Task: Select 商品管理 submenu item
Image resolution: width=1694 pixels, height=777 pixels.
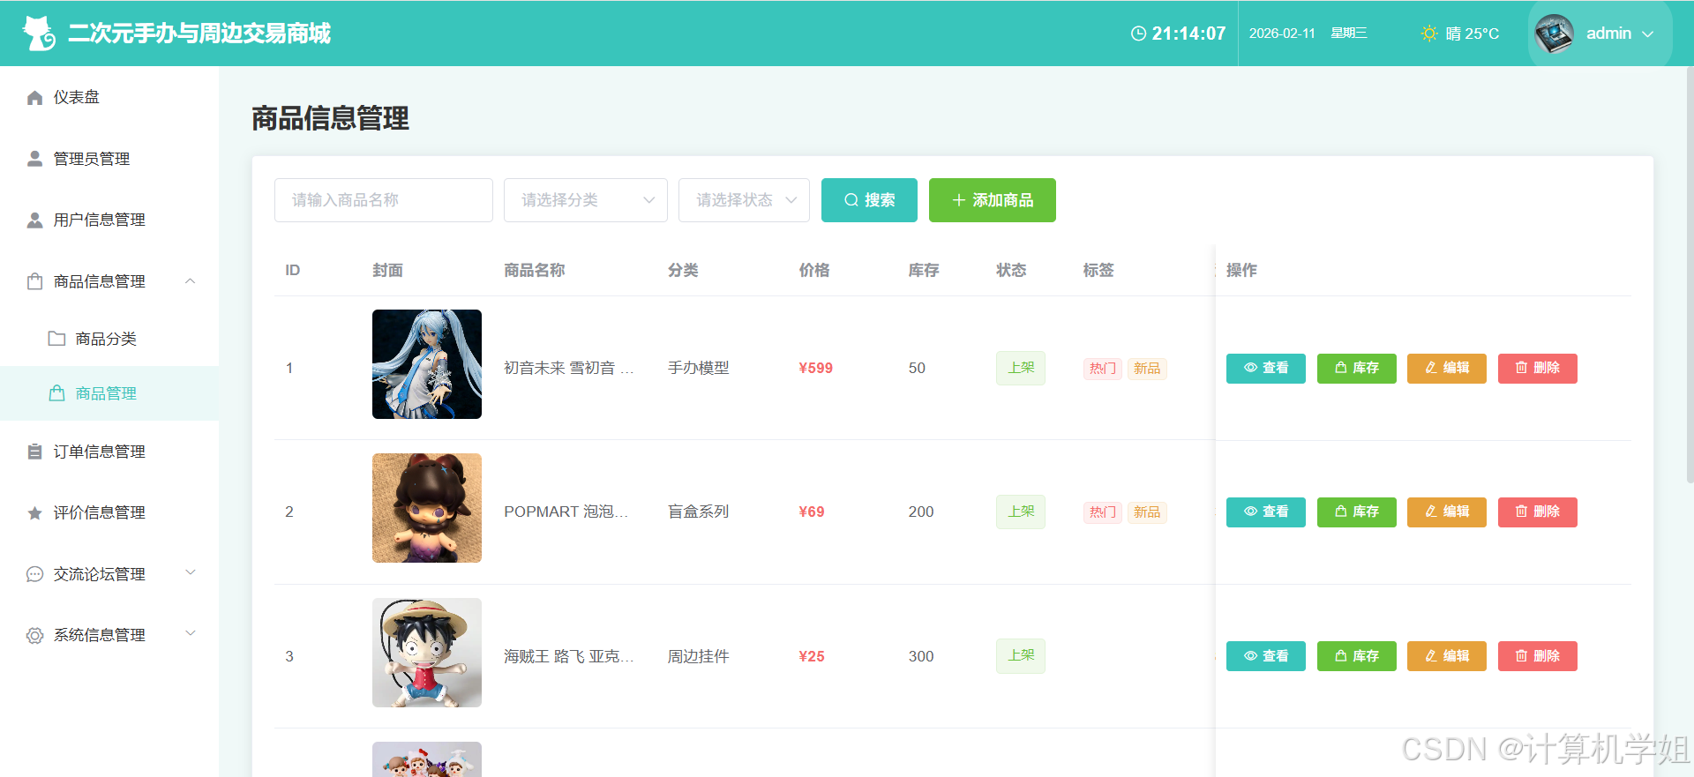Action: pyautogui.click(x=109, y=393)
